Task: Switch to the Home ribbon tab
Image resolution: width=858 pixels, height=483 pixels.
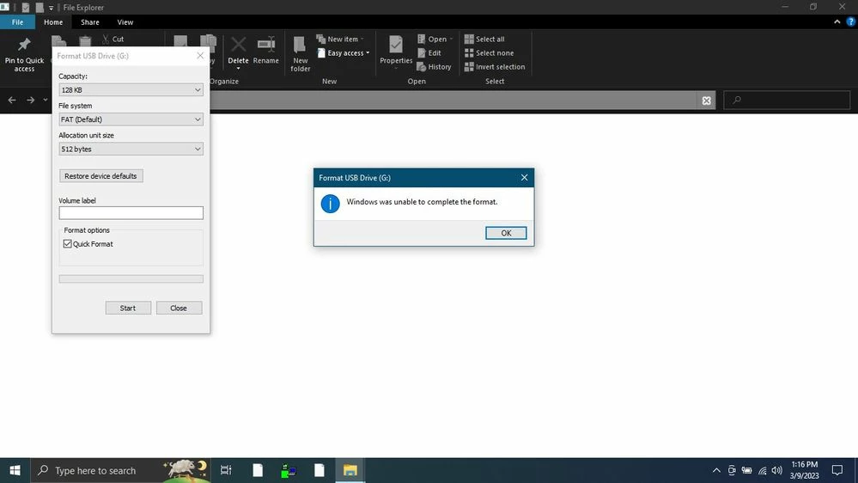Action: pyautogui.click(x=53, y=21)
